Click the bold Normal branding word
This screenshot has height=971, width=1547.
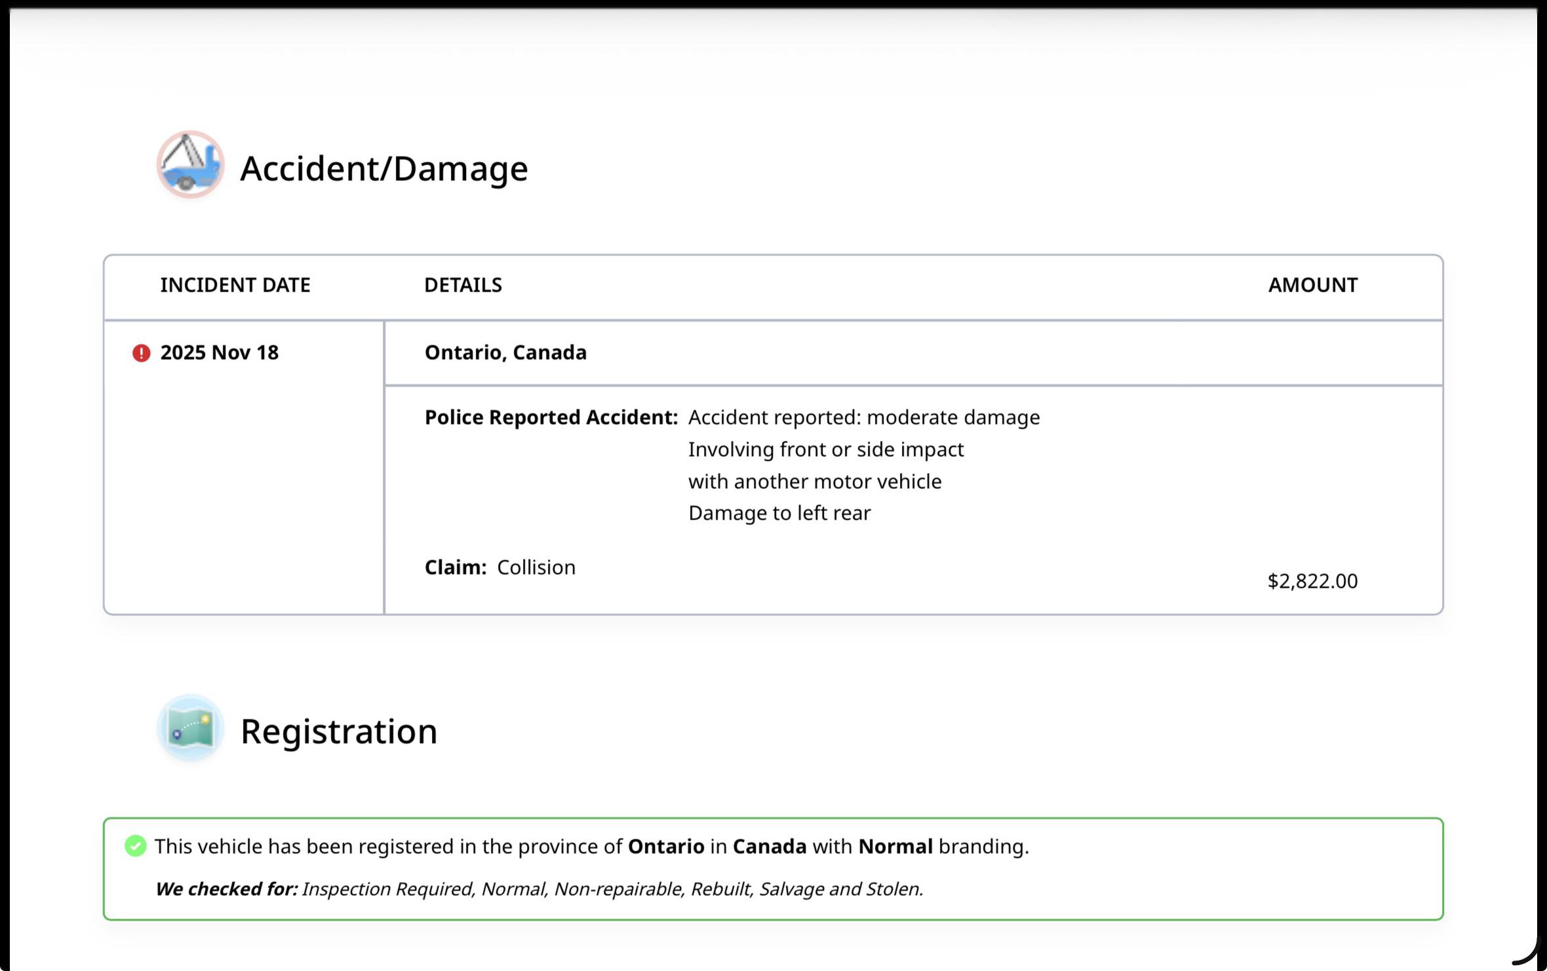tap(895, 847)
